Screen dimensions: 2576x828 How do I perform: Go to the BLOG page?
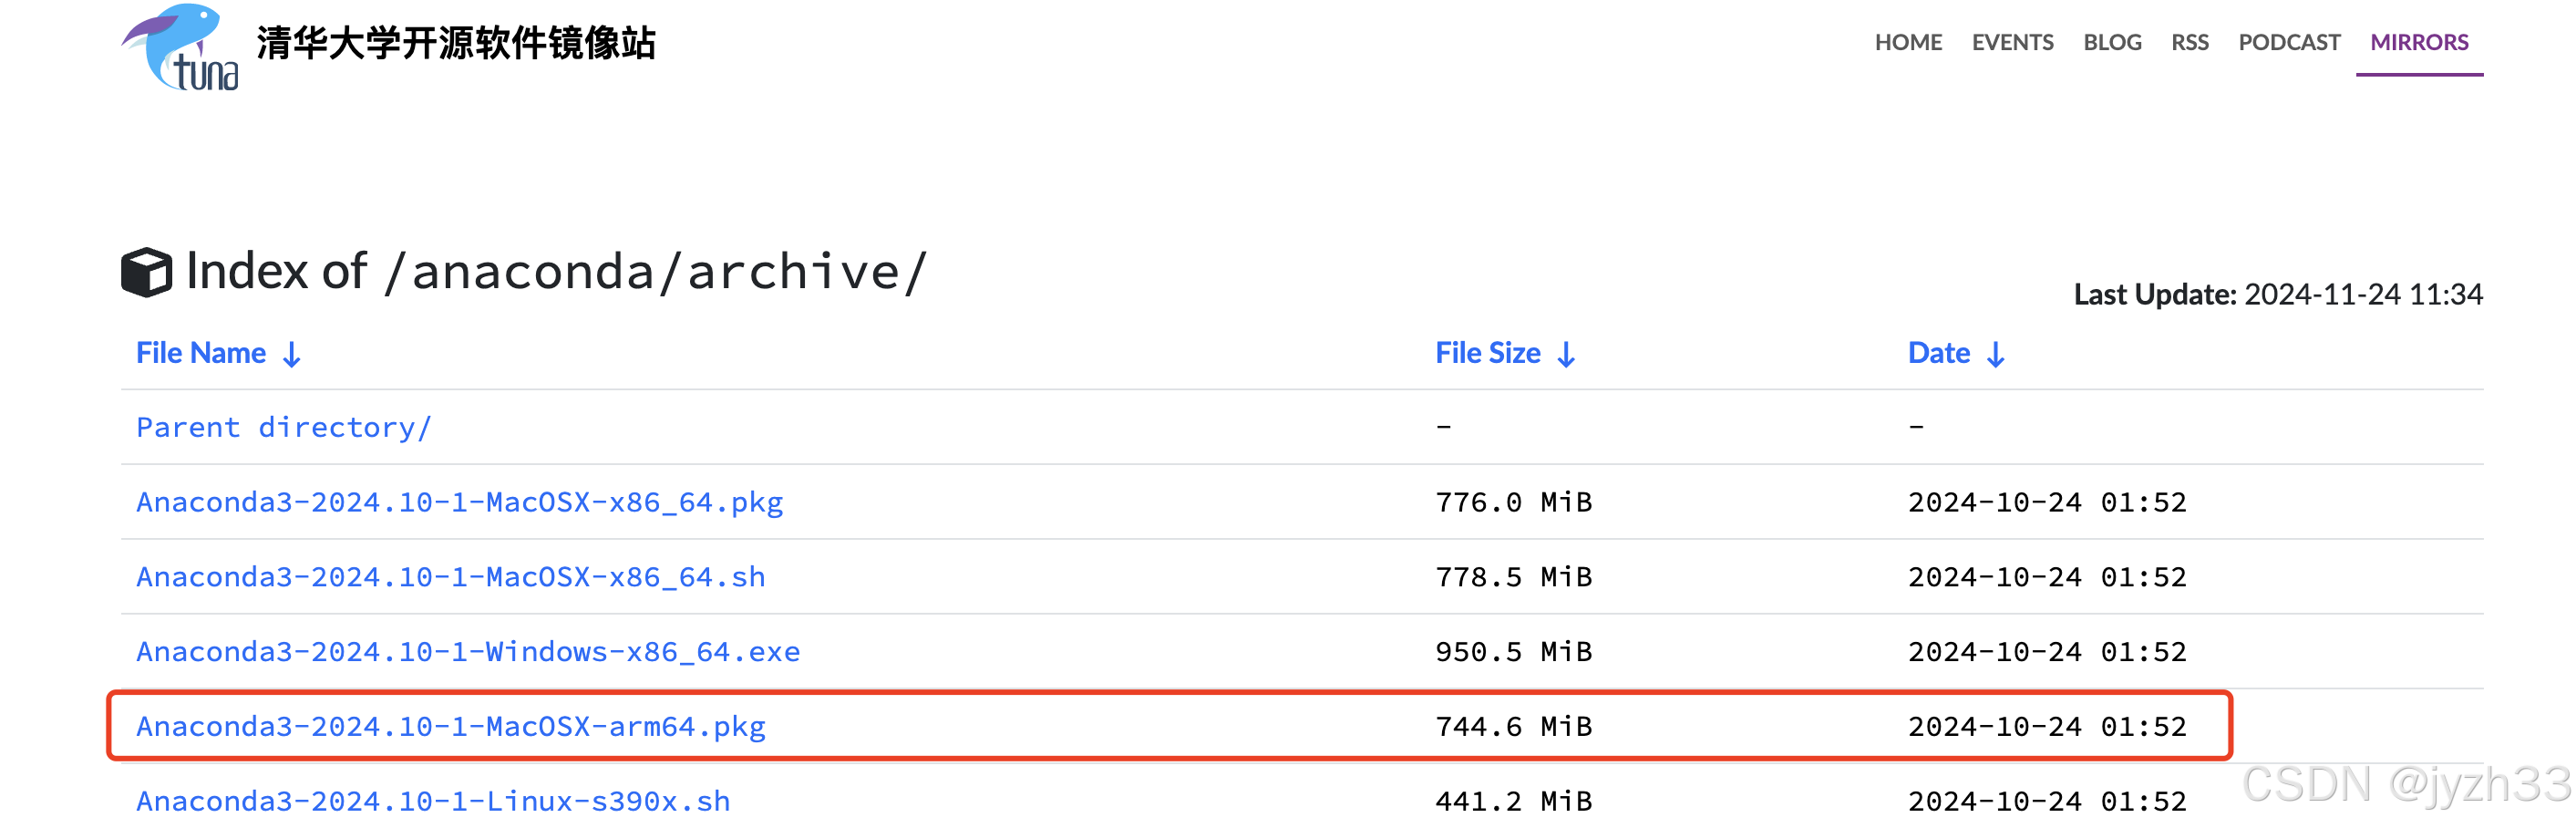[2112, 42]
